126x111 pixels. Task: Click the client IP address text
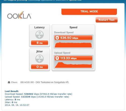coord(27,82)
